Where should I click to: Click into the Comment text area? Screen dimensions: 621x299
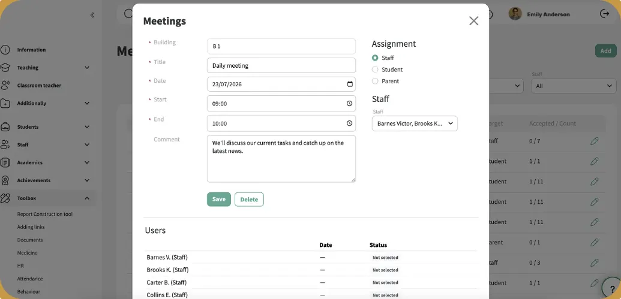[x=281, y=159]
